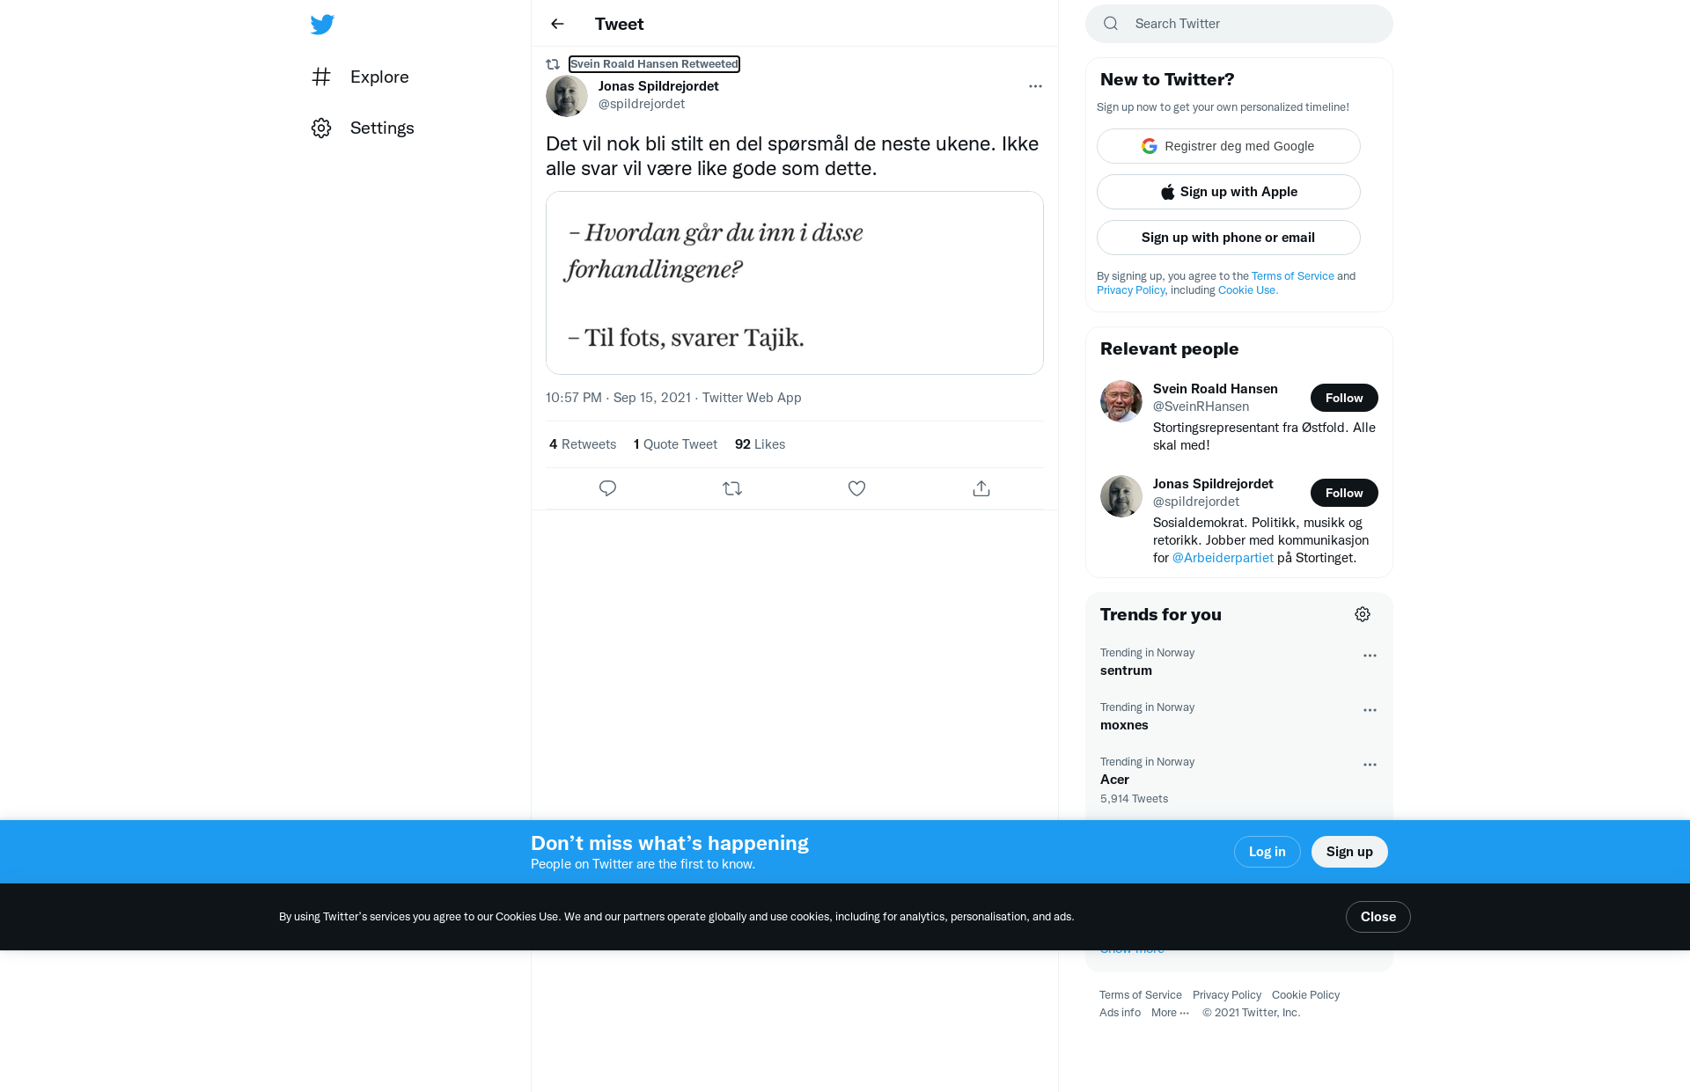
Task: Click the reply speech bubble icon
Action: pos(607,488)
